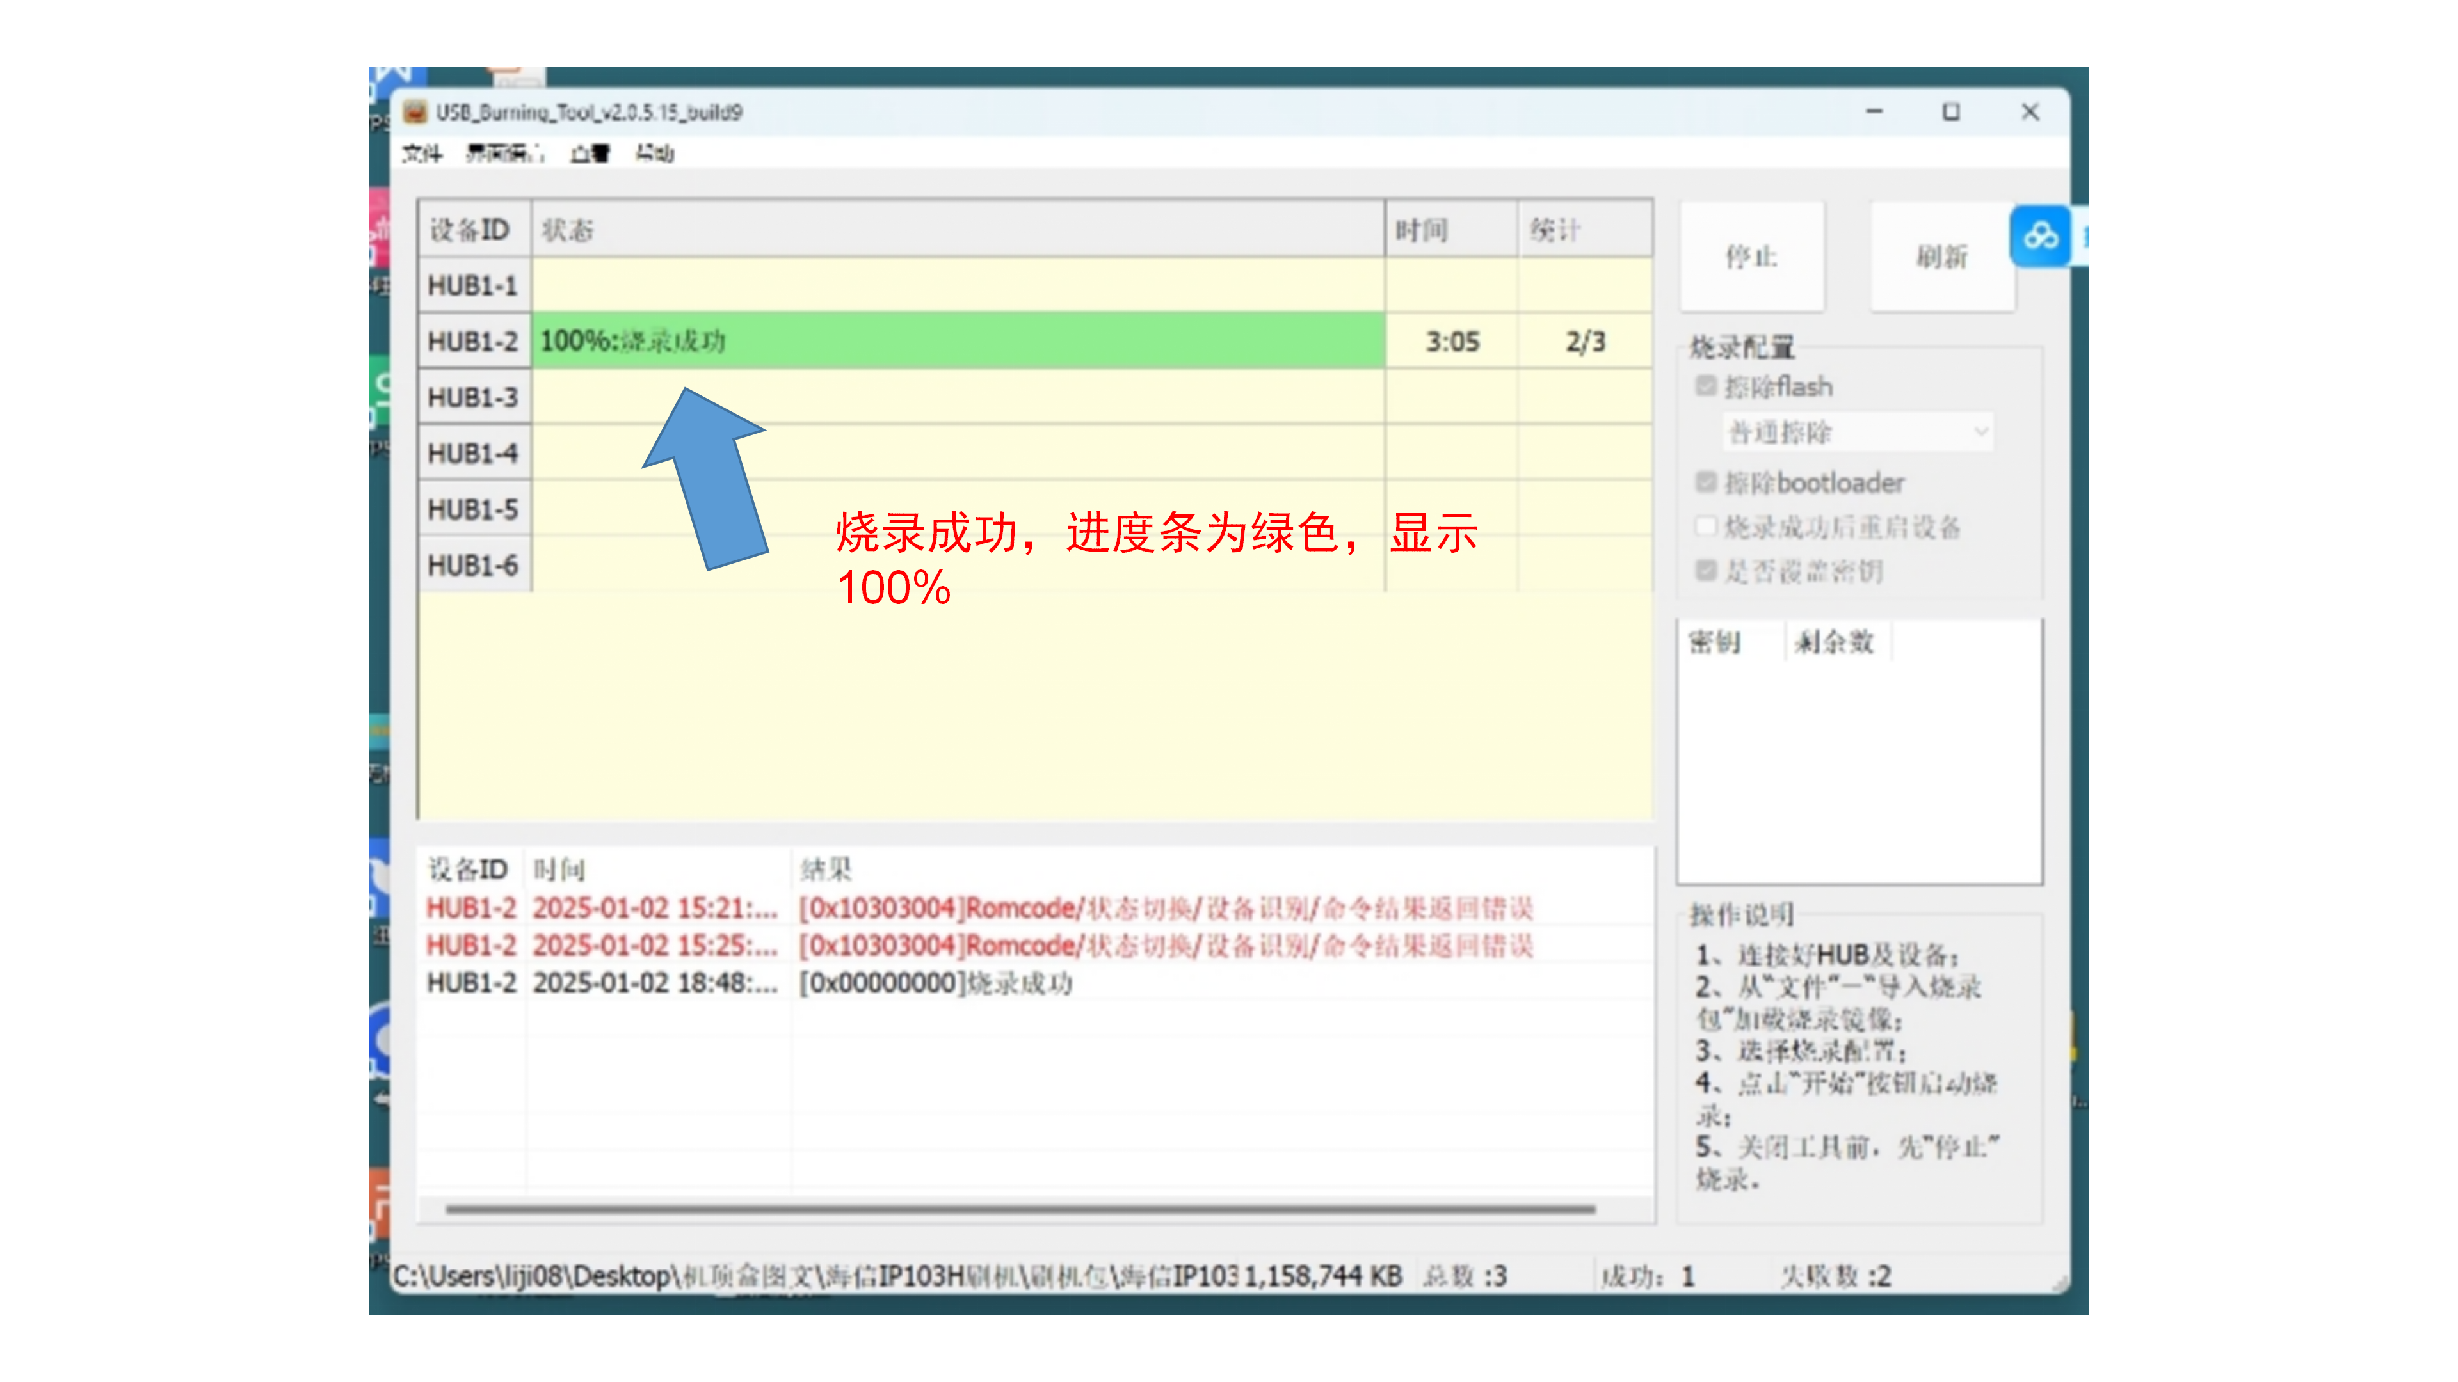
Task: Click the 密钥 column header
Action: pos(1731,642)
